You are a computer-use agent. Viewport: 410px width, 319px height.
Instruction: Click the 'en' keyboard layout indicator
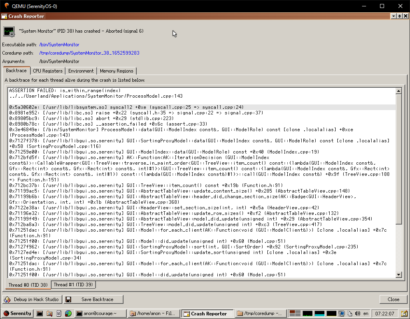(x=365, y=314)
